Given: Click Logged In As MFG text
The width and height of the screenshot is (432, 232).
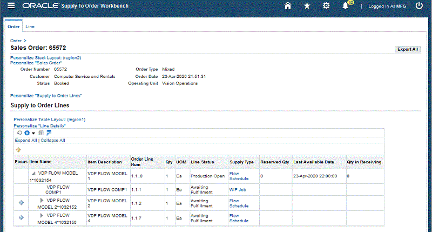Looking at the screenshot, I should [387, 6].
